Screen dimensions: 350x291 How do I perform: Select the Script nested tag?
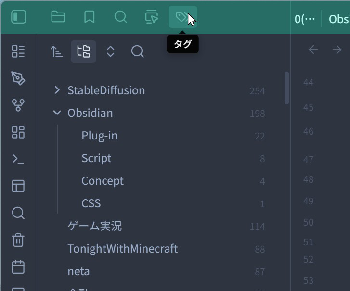pyautogui.click(x=96, y=158)
